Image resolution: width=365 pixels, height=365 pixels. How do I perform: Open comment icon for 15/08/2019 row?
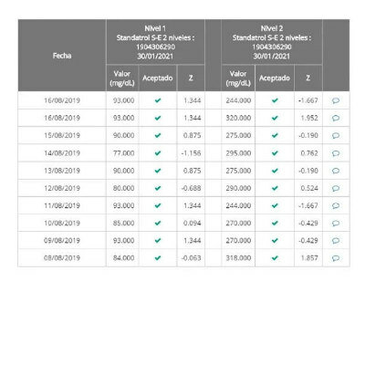pyautogui.click(x=336, y=135)
